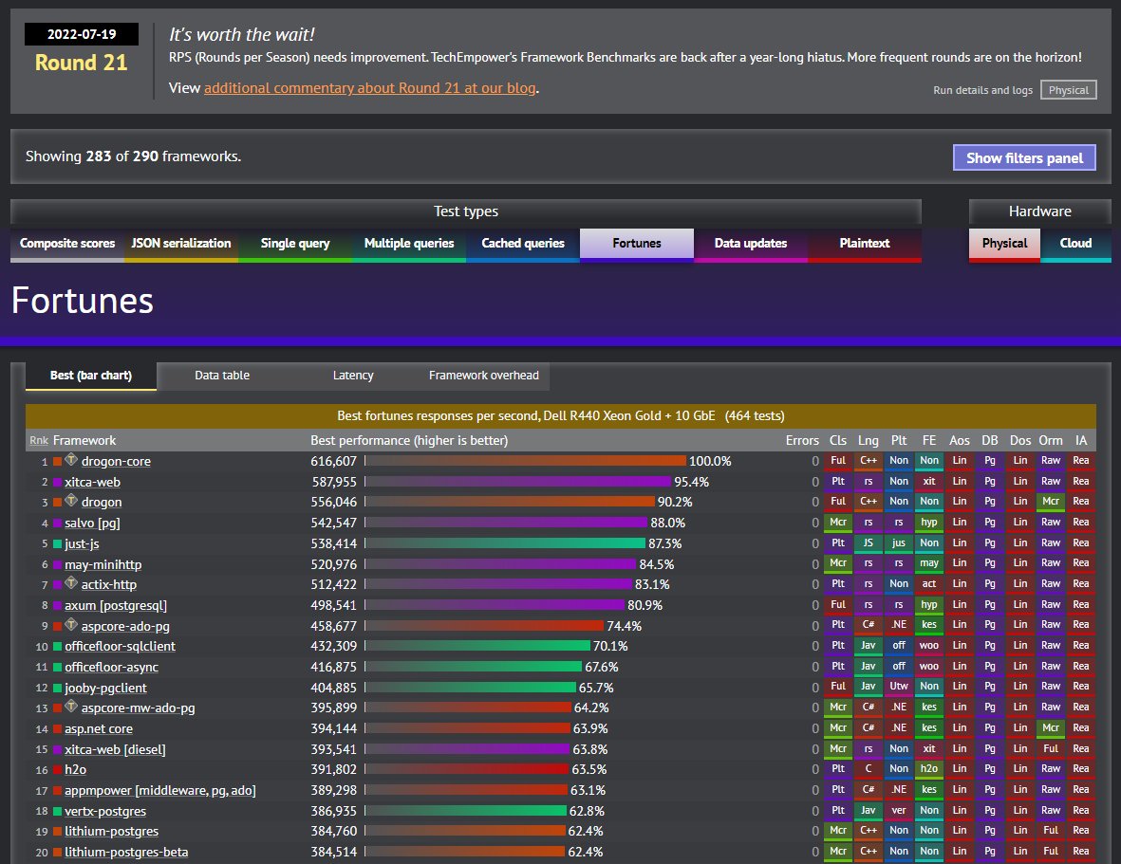Viewport: 1121px width, 864px height.
Task: Switch to the Plaintext test type
Action: pos(865,244)
